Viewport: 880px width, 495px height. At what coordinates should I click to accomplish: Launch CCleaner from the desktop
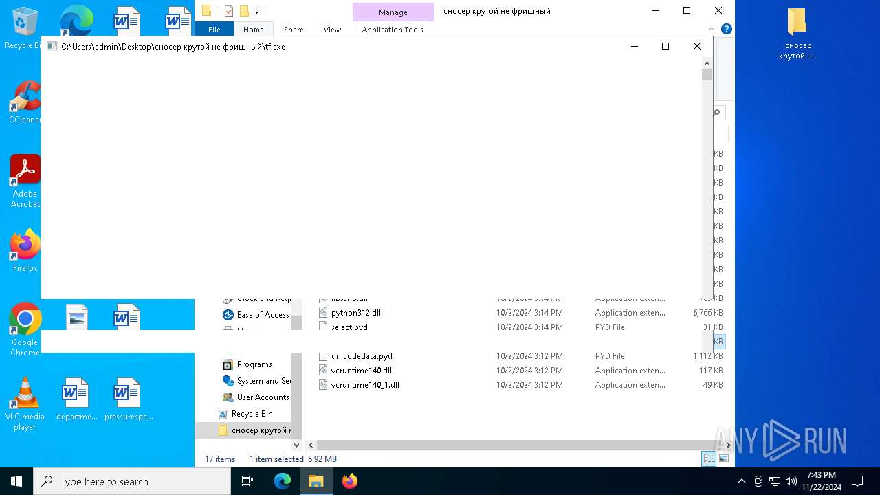[x=25, y=103]
